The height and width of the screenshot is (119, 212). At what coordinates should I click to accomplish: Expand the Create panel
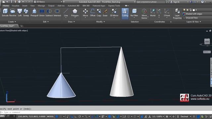(12, 22)
